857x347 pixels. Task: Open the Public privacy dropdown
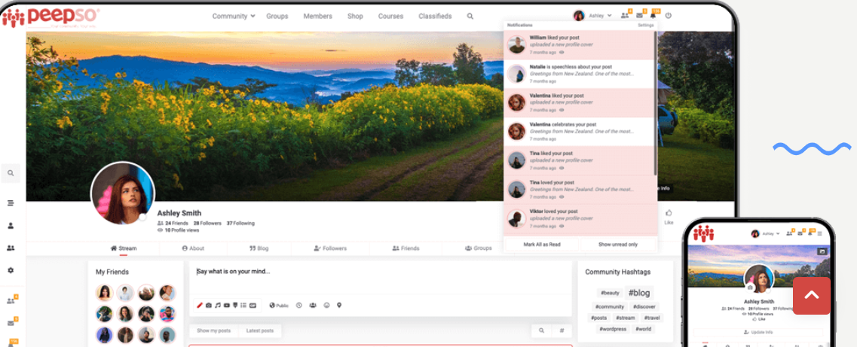tap(279, 306)
